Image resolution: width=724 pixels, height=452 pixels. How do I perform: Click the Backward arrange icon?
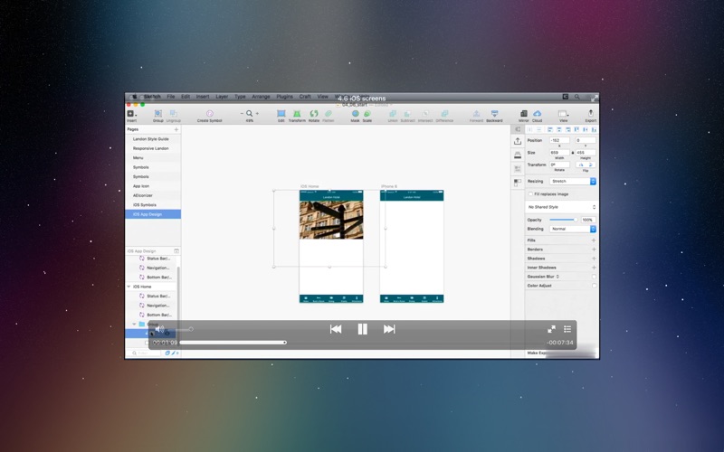[494, 116]
